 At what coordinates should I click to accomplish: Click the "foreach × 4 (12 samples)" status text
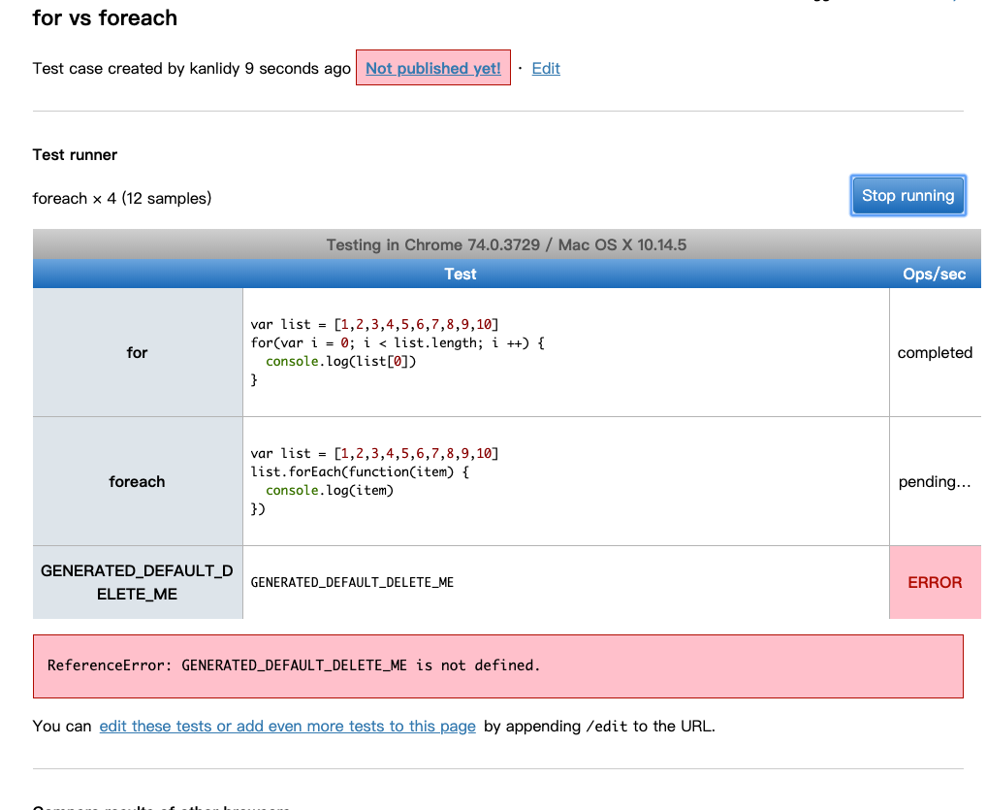122,198
